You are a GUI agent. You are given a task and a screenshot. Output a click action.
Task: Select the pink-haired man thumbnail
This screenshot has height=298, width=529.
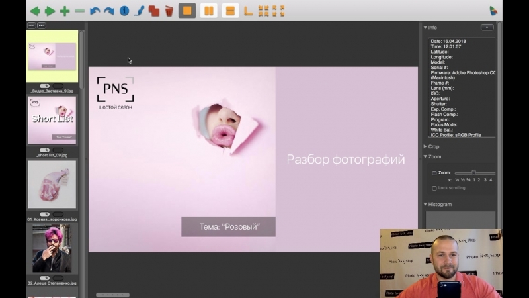coord(52,248)
